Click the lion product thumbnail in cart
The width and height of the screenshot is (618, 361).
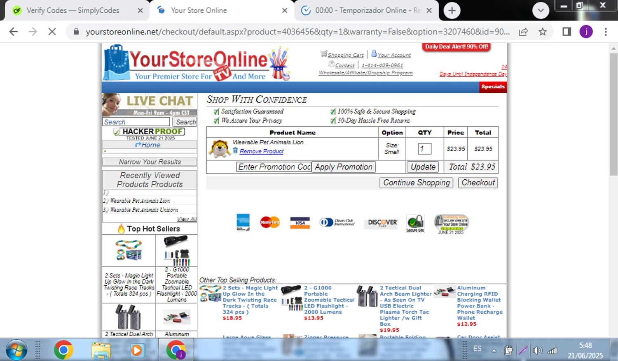(x=219, y=148)
